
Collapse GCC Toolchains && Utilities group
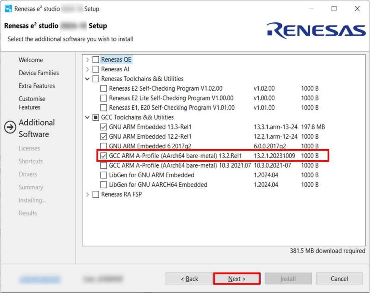click(88, 117)
